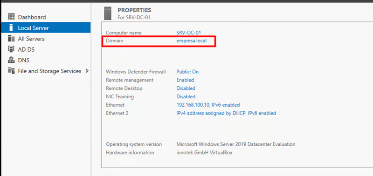Viewport: 373px width, 176px height.
Task: Open Ethernet 192.168.100.10 settings link
Action: tap(208, 105)
